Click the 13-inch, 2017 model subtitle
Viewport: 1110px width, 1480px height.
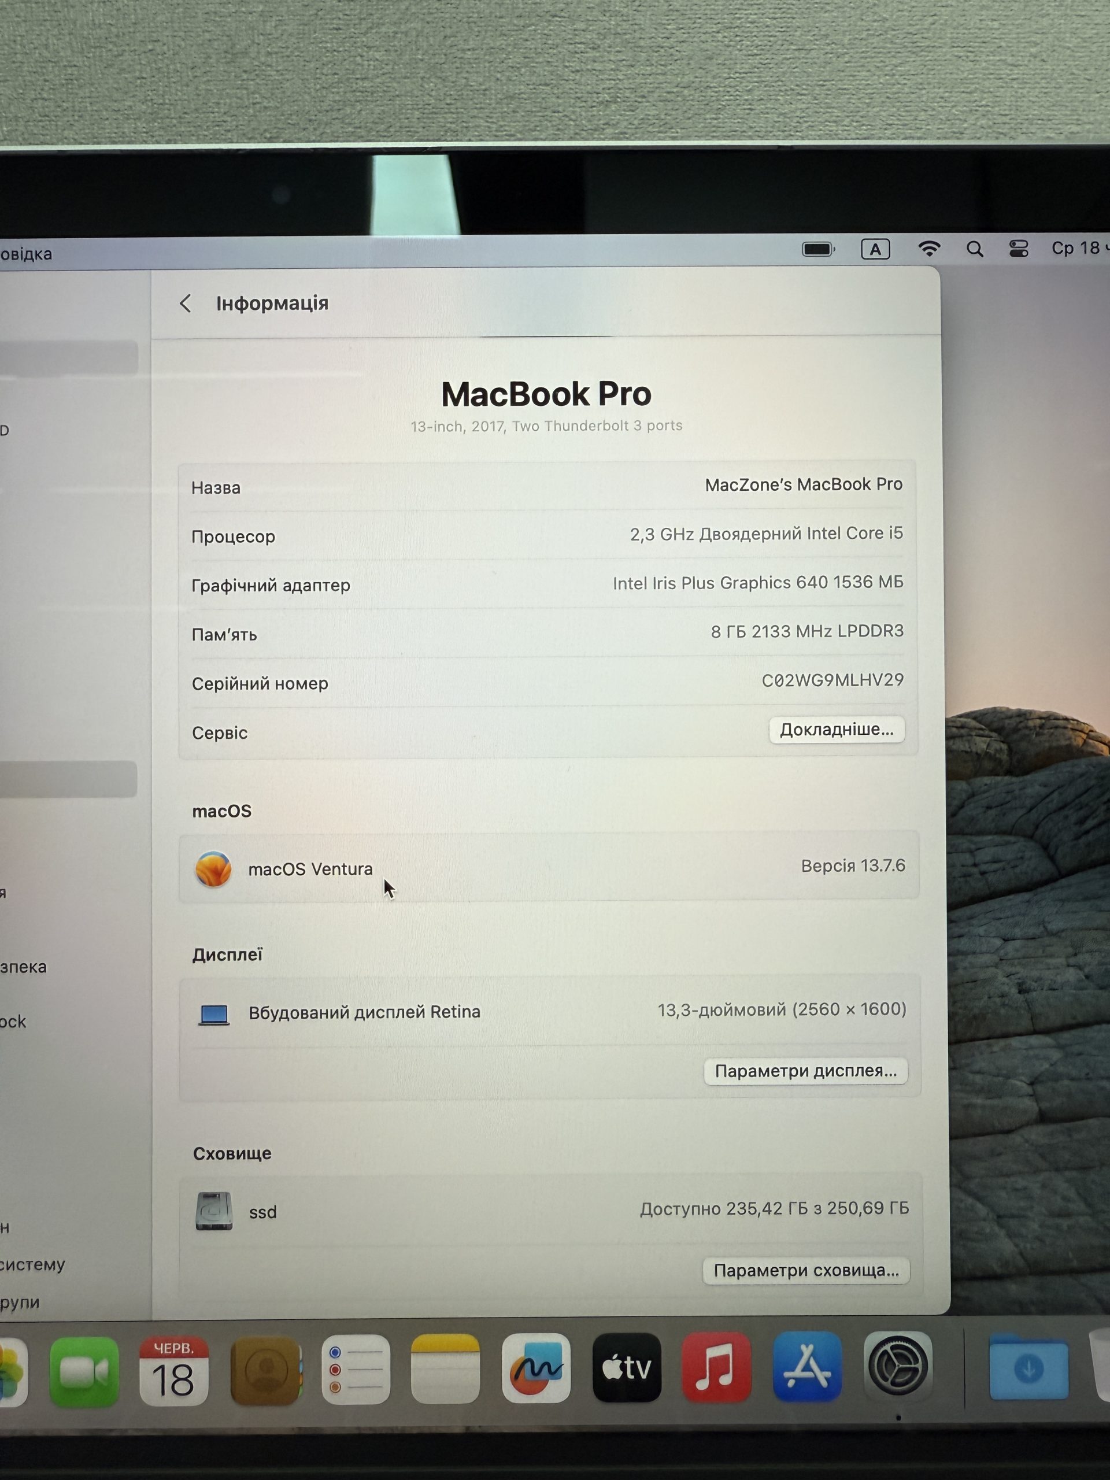coord(546,426)
